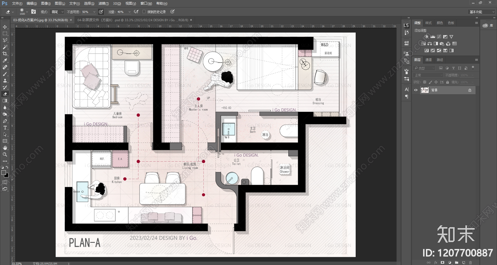
Task: Expand the Flow 40% dropdown arrow
Action: (x=130, y=12)
